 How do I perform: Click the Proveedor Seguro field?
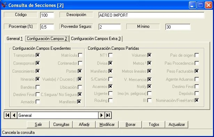click(x=110, y=27)
